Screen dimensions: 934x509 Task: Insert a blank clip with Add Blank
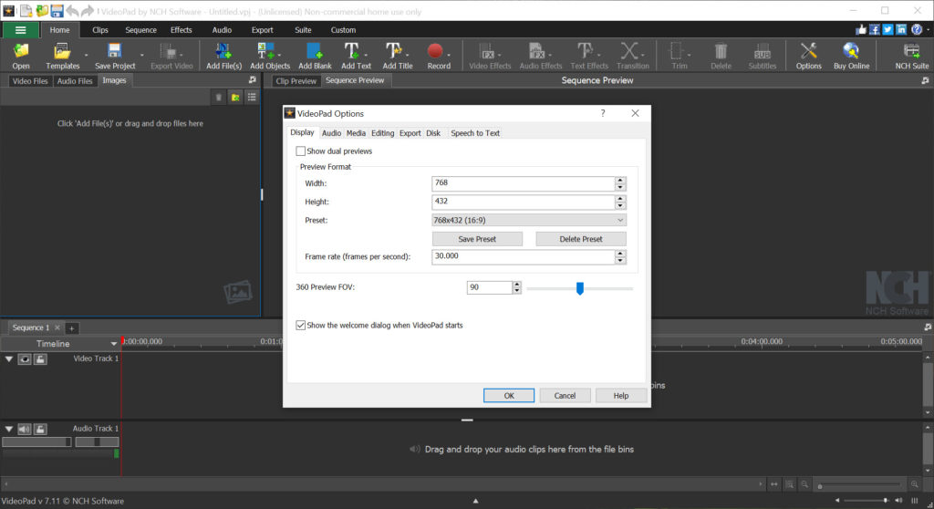[x=315, y=56]
